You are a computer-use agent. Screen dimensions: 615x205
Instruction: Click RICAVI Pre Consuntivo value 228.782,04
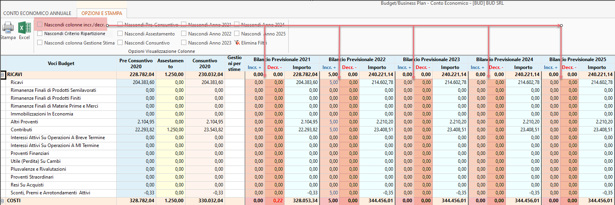tap(136, 75)
